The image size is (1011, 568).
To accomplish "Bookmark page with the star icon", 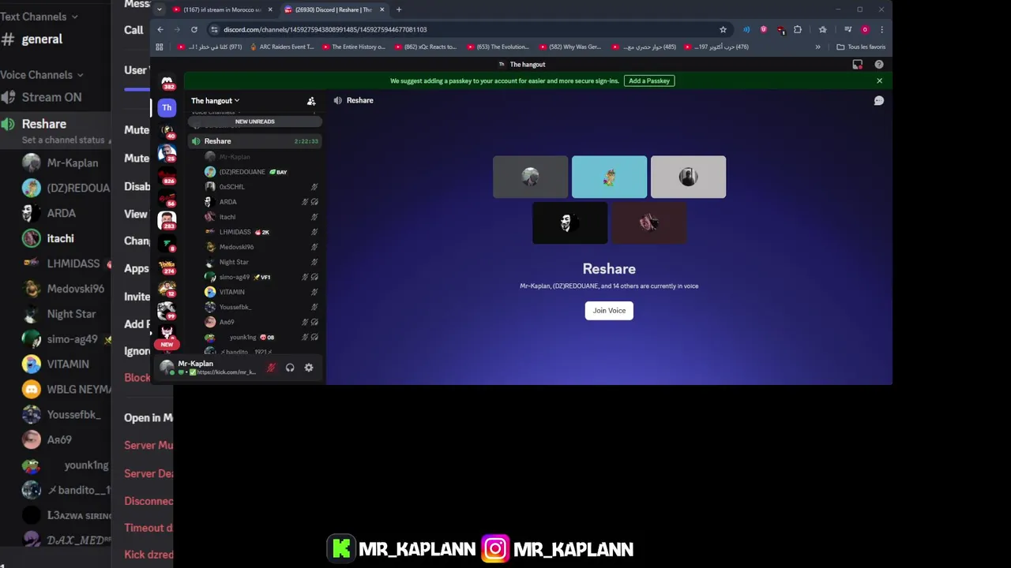I will [723, 29].
